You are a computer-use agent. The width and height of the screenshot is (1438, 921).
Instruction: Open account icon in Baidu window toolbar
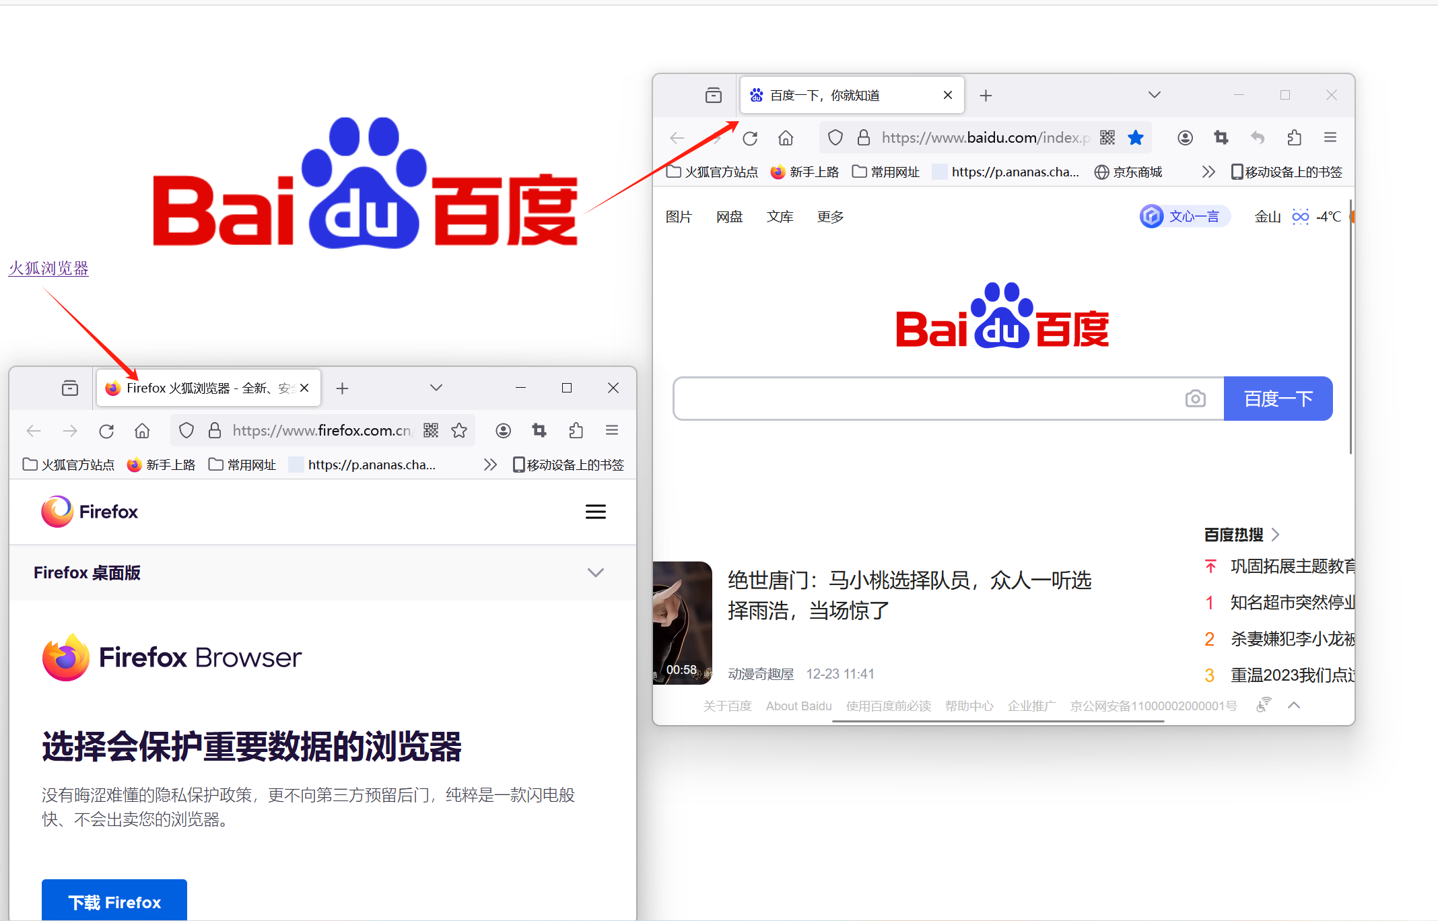(1185, 138)
